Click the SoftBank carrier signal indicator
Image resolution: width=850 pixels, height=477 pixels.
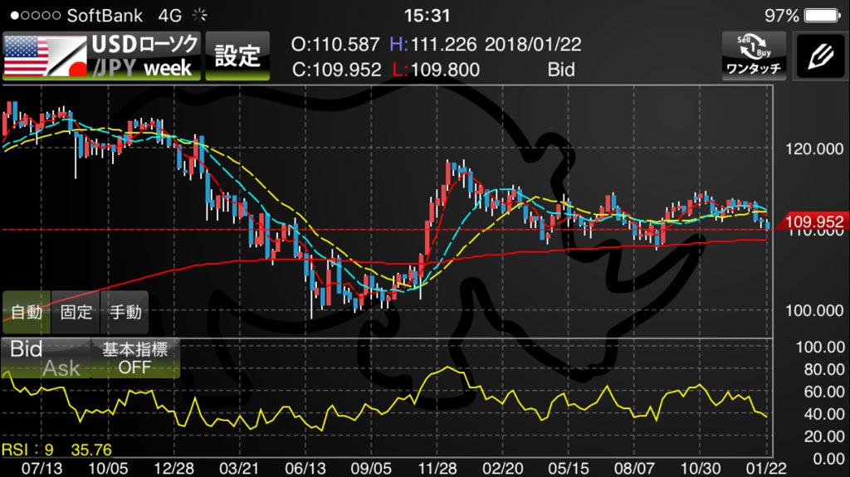76,16
